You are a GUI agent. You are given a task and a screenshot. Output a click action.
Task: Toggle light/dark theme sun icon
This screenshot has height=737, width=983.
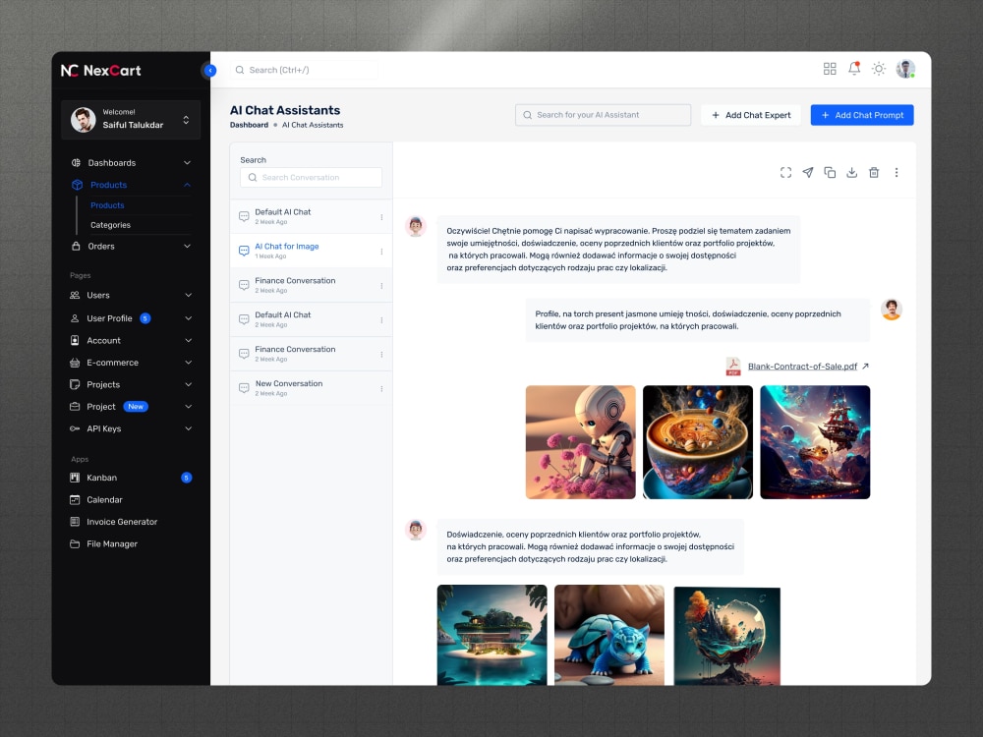pyautogui.click(x=878, y=69)
